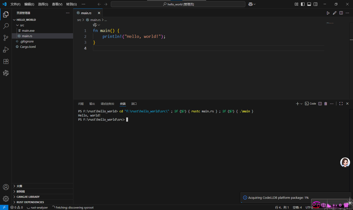Run the code with the play icon

tap(328, 13)
